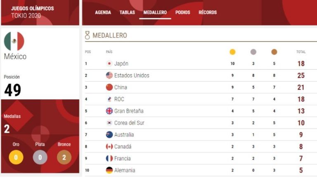Click Mexico's bronze medal count circle
Screen dimensions: 317x178
(x=64, y=157)
